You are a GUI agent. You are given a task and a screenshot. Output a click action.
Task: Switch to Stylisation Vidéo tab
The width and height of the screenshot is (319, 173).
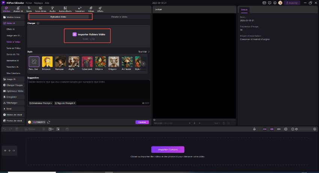59,17
